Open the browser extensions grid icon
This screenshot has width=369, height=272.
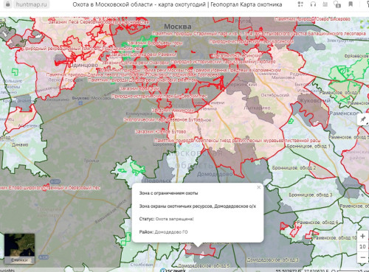click(x=300, y=4)
